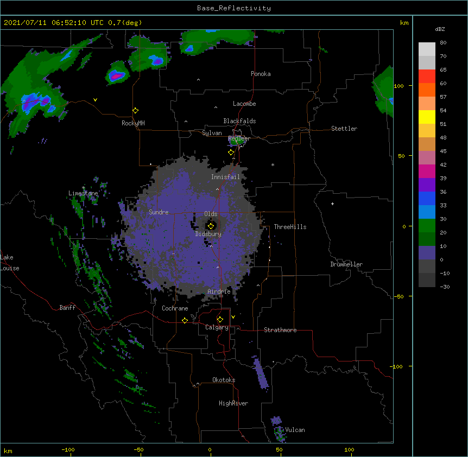Click the white plus marker north of Drumheller
Image resolution: width=468 pixels, height=457 pixels.
click(332, 204)
